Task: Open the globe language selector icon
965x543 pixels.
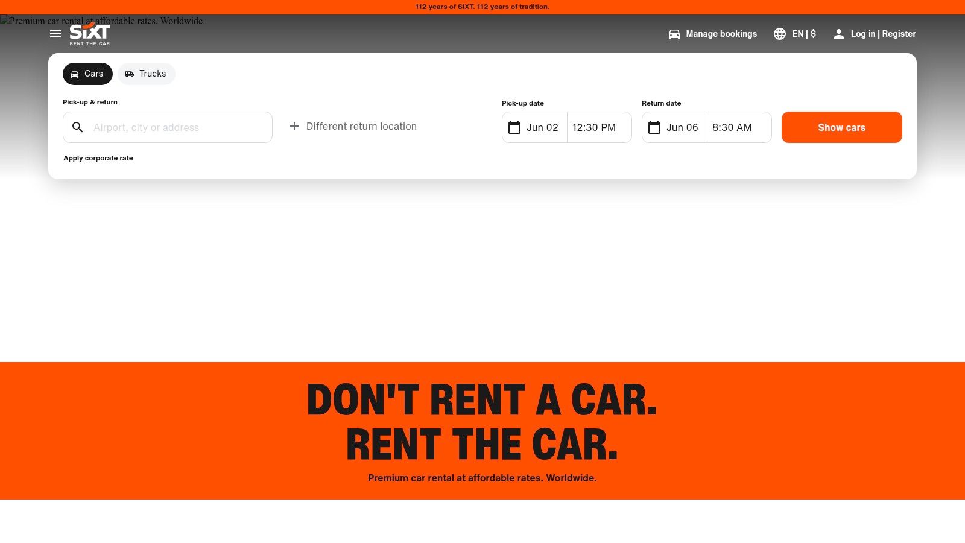Action: coord(780,34)
